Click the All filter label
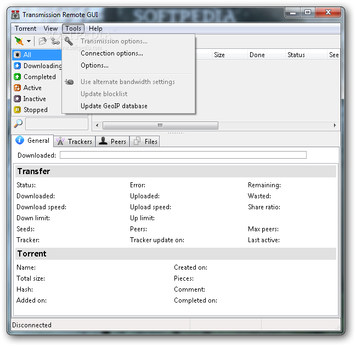The height and width of the screenshot is (346, 356). point(27,55)
